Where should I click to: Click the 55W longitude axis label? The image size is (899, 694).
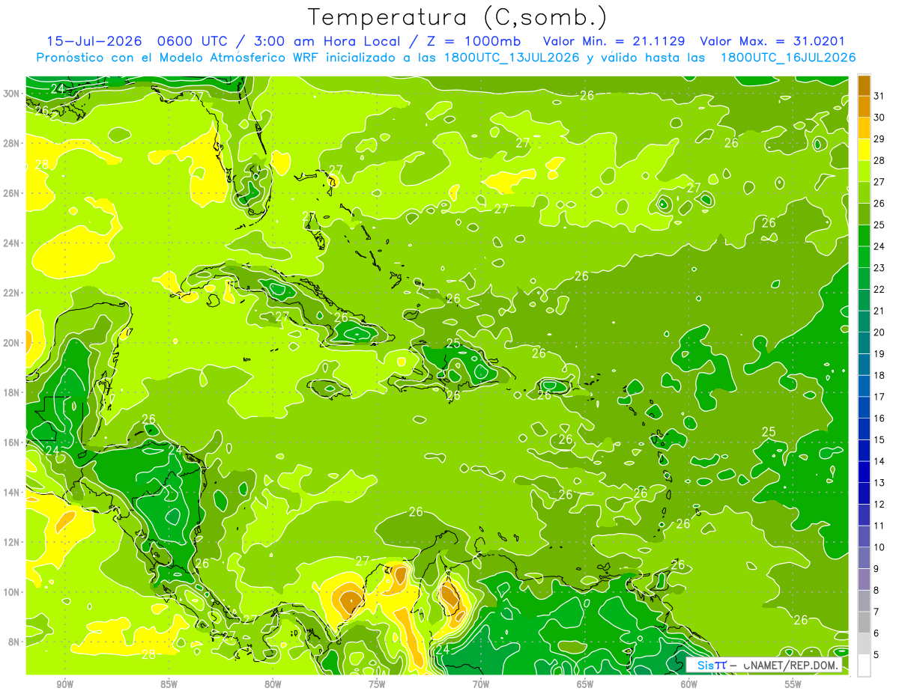tap(793, 684)
